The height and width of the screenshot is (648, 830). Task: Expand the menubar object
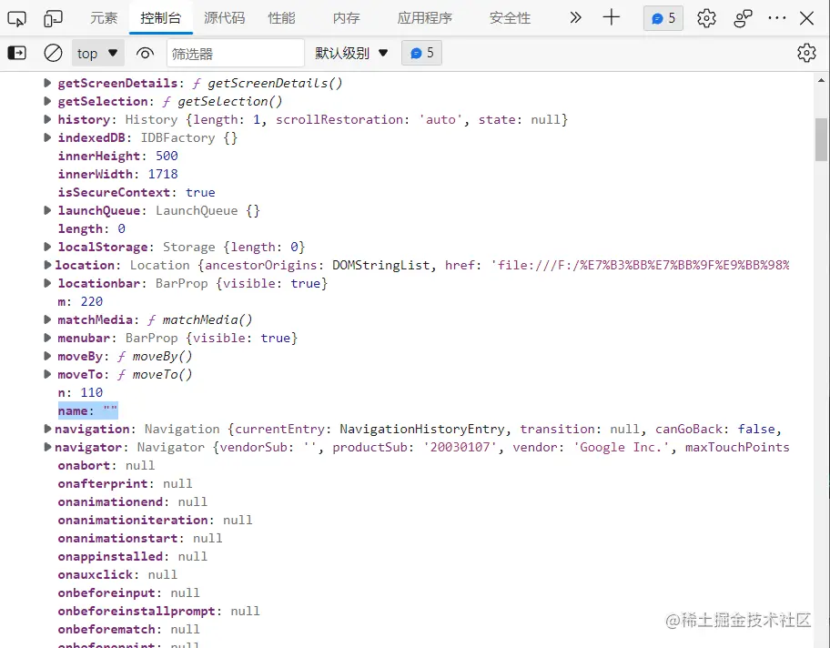pyautogui.click(x=47, y=338)
